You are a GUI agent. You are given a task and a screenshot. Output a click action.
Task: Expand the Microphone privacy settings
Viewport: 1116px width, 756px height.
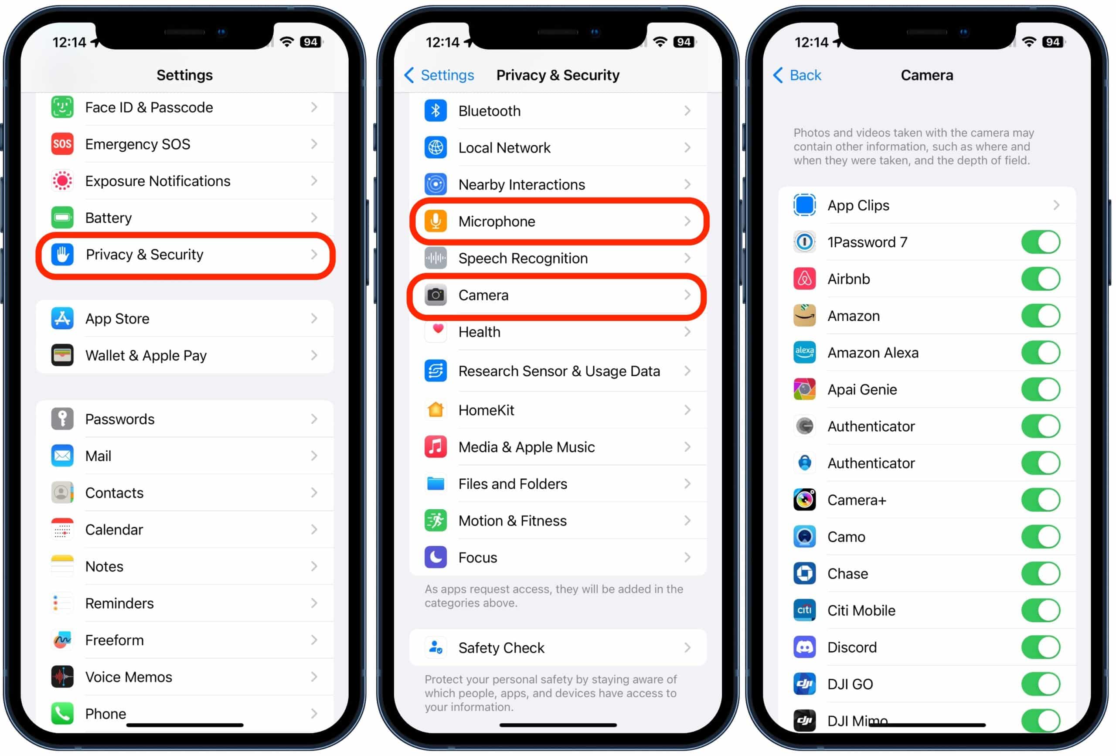[x=558, y=221]
